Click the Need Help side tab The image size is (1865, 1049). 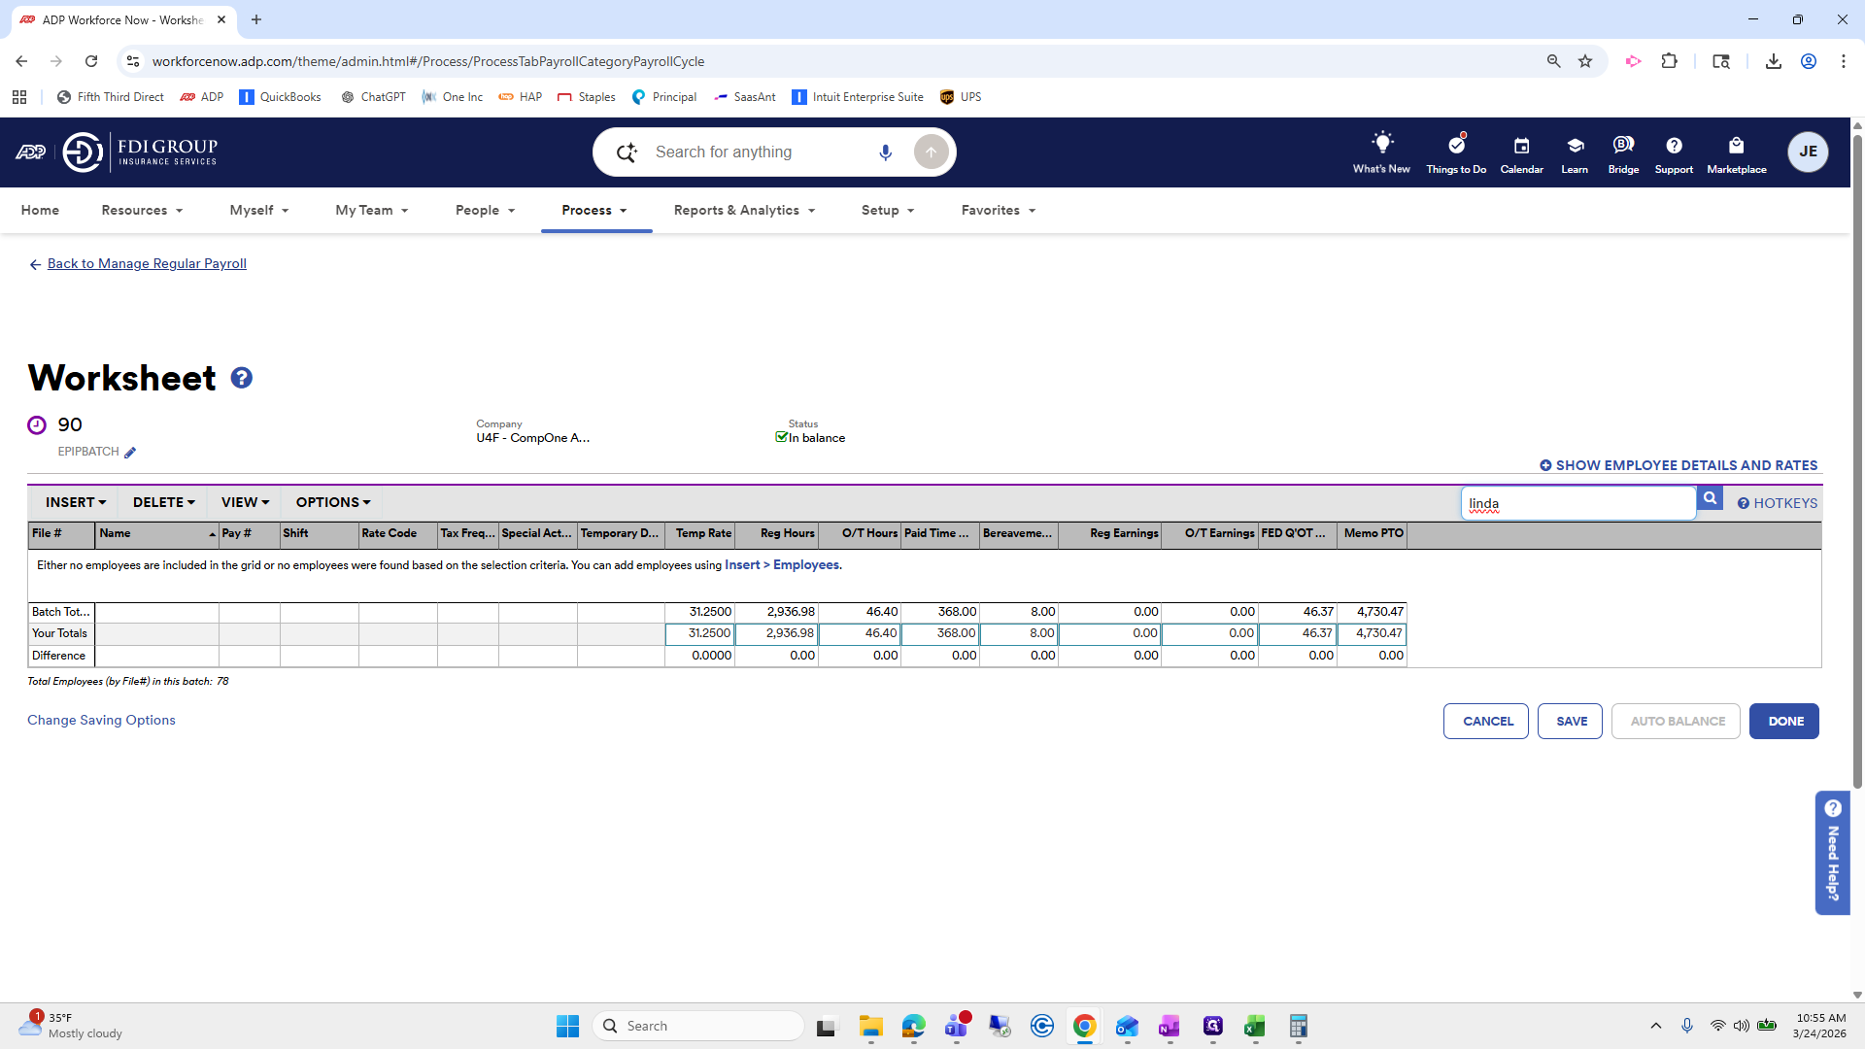1832,852
